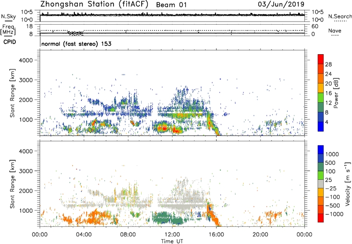
Task: Click the "4000" range tick of the power panel
Action: point(26,60)
